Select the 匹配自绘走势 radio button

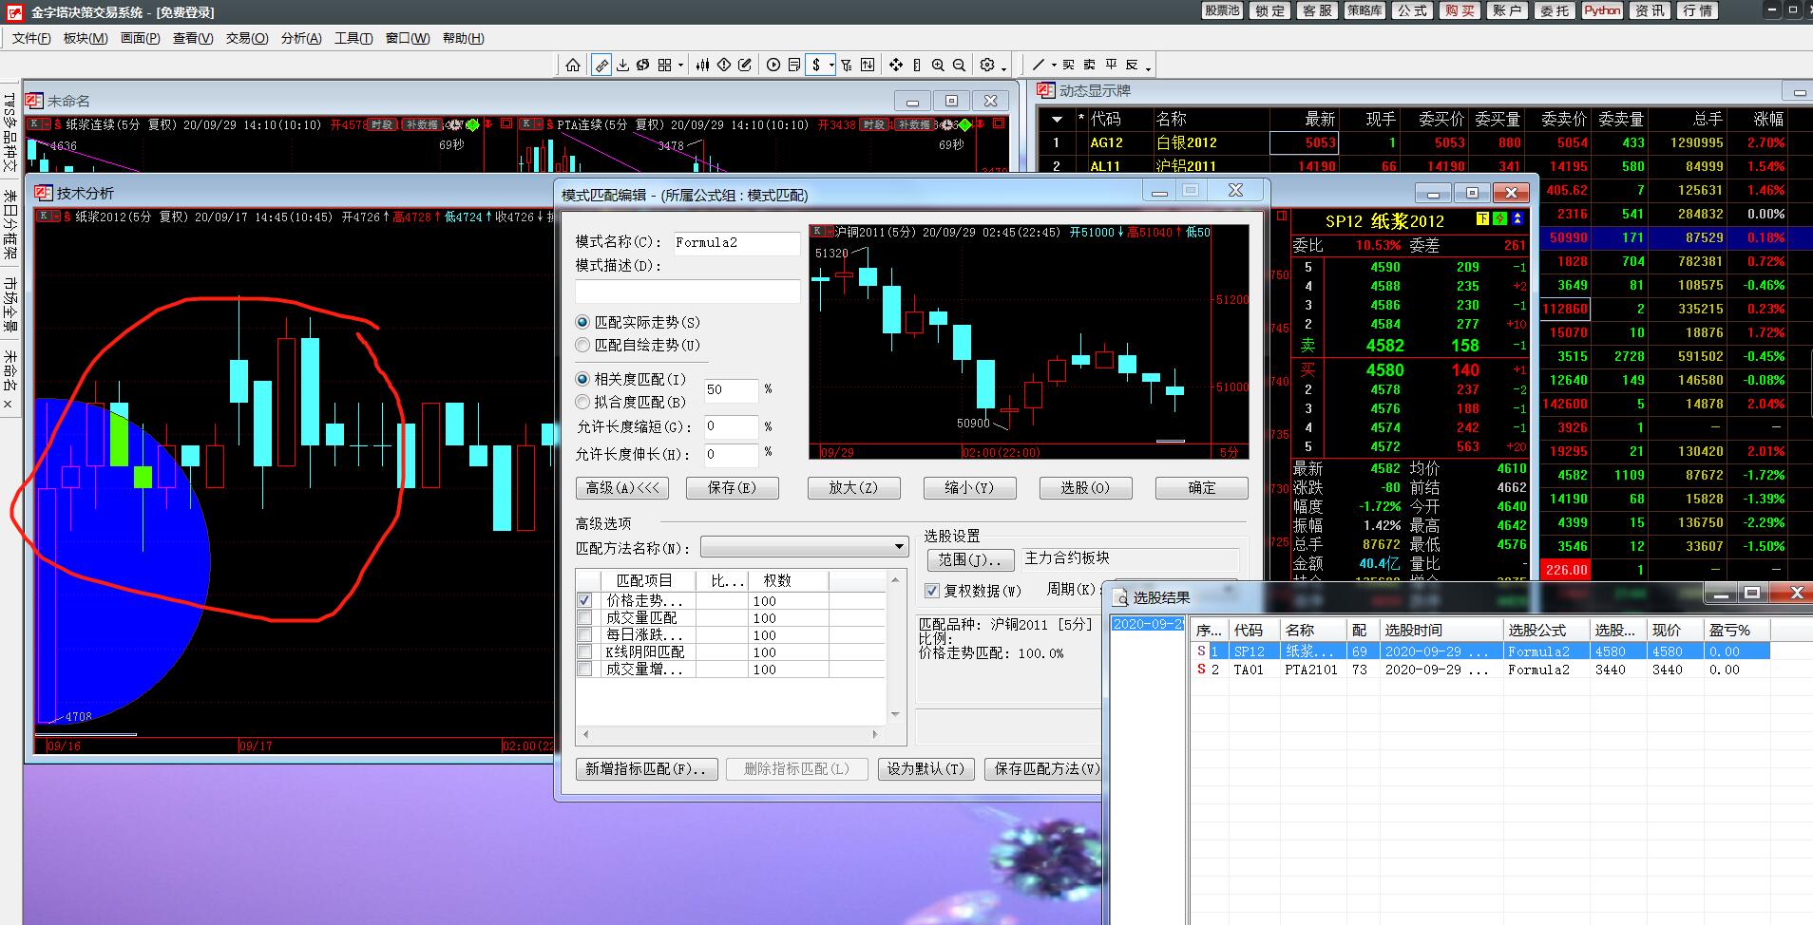pyautogui.click(x=583, y=345)
